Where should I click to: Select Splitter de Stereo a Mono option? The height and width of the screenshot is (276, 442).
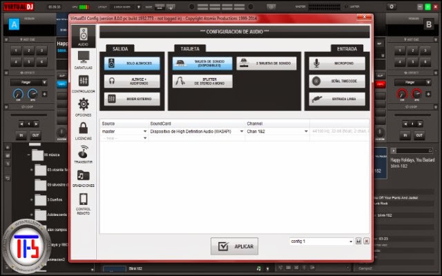coord(202,81)
